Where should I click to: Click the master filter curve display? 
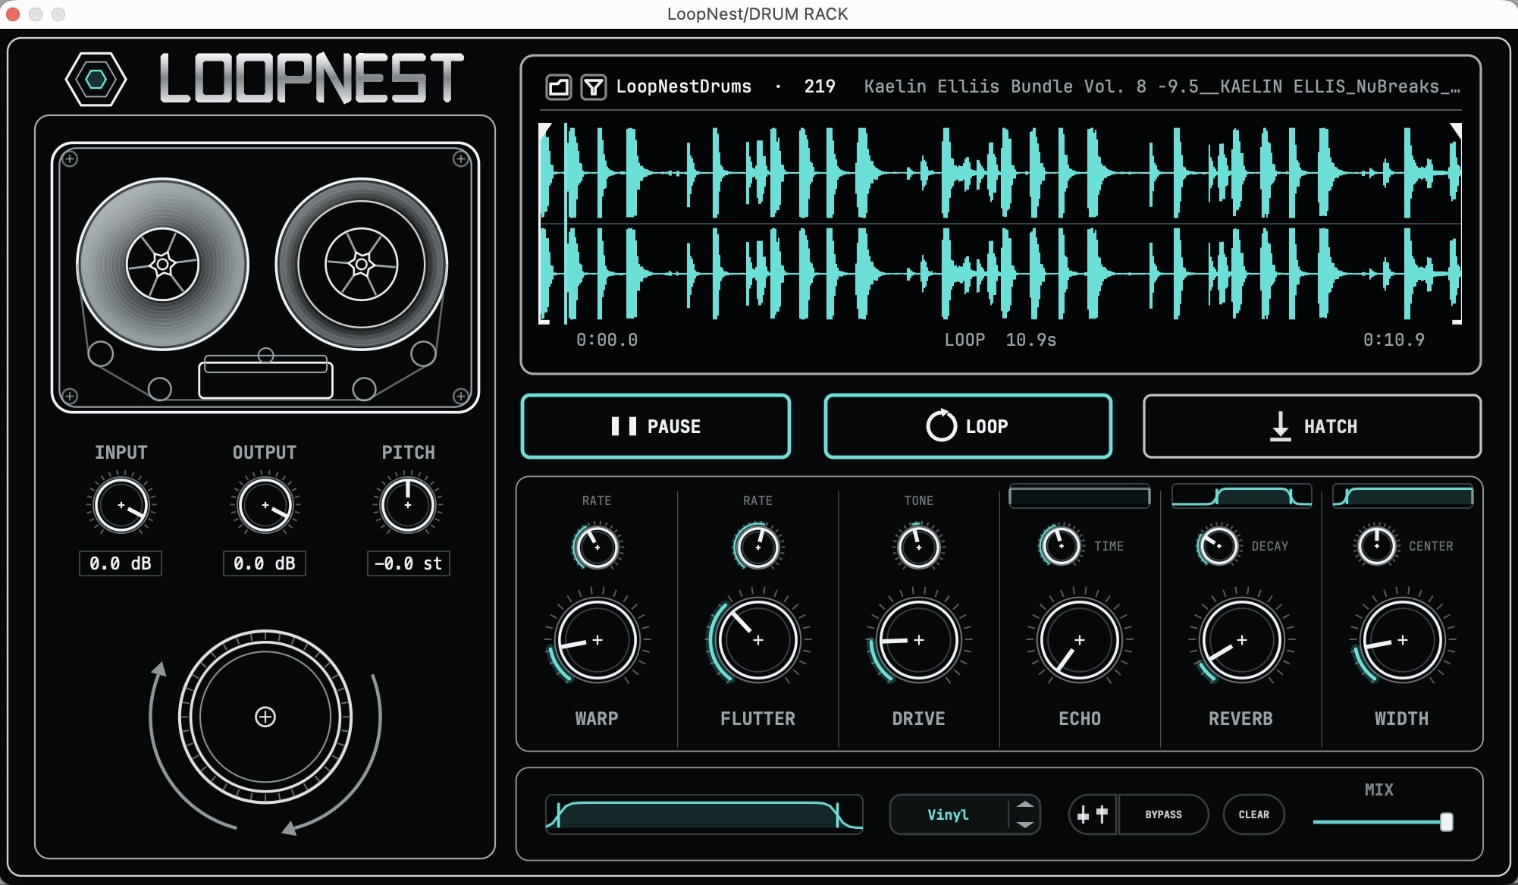(704, 814)
